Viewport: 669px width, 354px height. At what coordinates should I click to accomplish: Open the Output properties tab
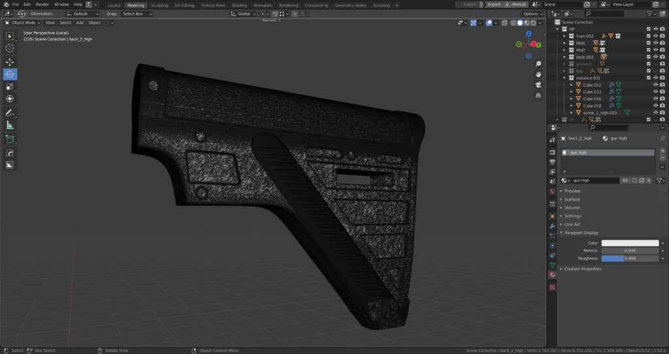(x=553, y=162)
